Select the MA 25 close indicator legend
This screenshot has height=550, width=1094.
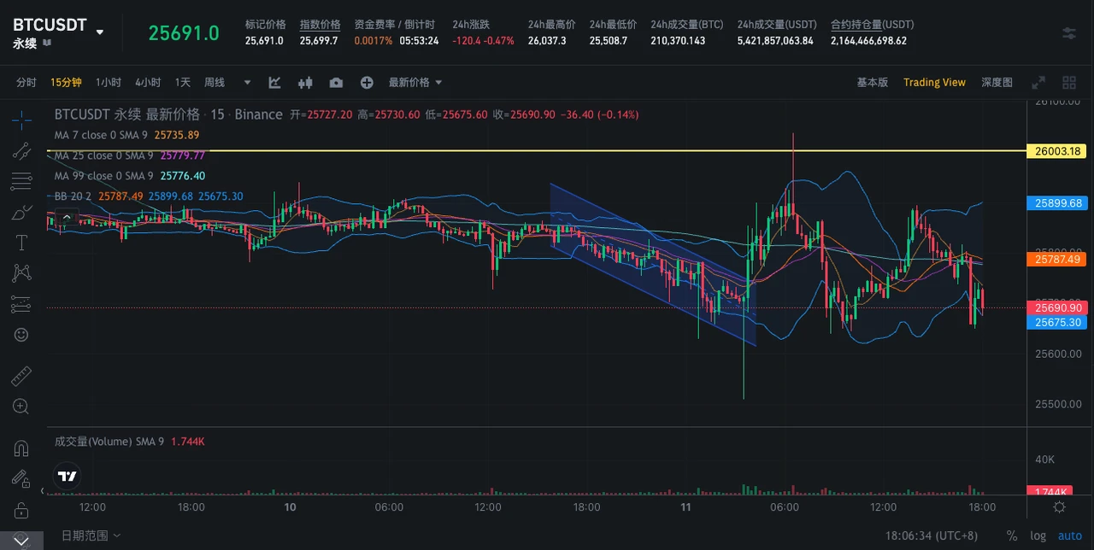tap(129, 155)
